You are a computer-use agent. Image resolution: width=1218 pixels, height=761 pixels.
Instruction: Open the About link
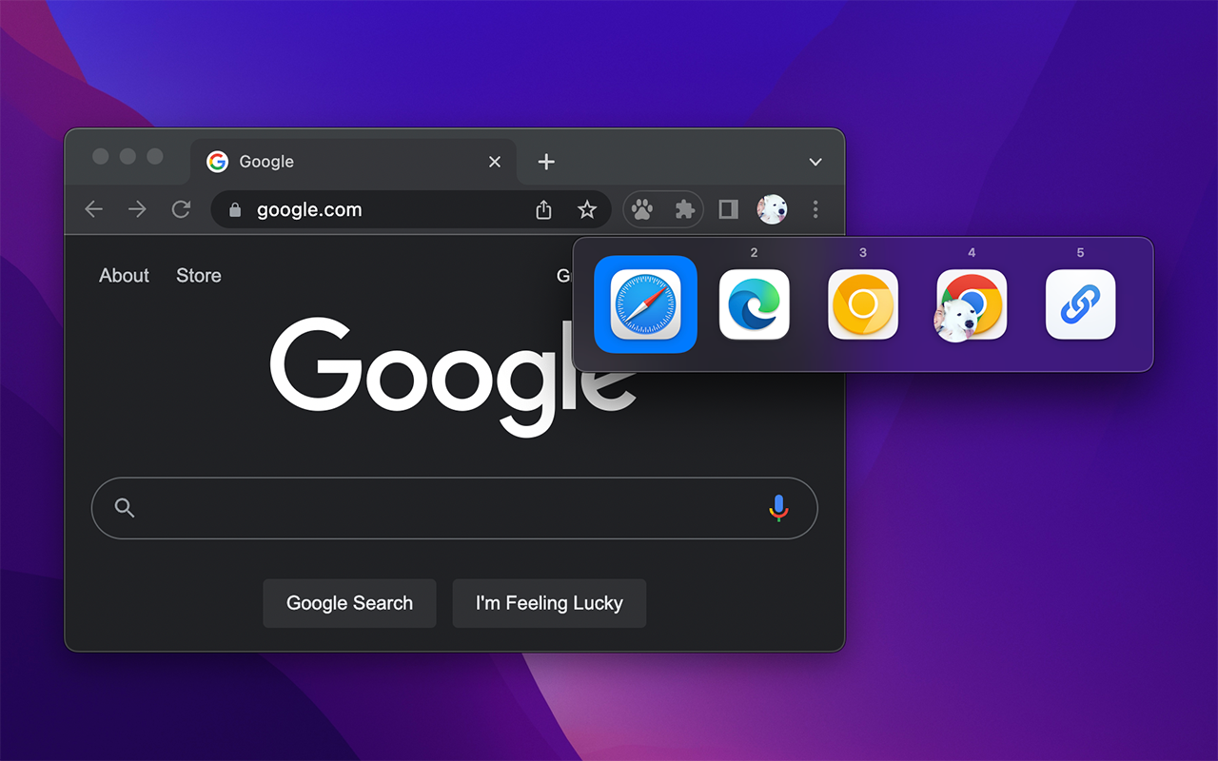pos(124,276)
